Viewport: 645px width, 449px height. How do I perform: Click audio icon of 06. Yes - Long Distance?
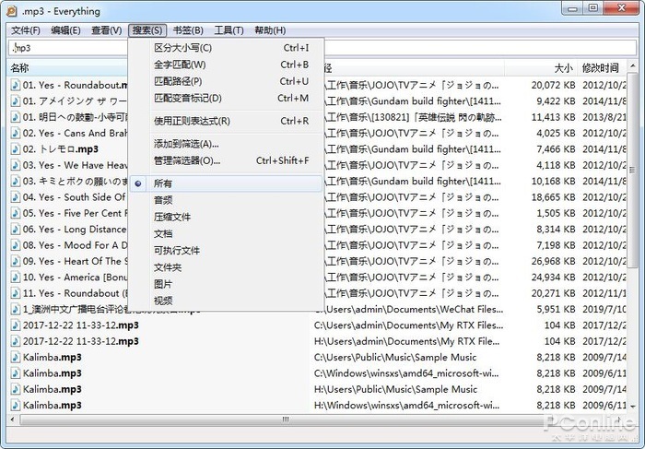pos(16,230)
